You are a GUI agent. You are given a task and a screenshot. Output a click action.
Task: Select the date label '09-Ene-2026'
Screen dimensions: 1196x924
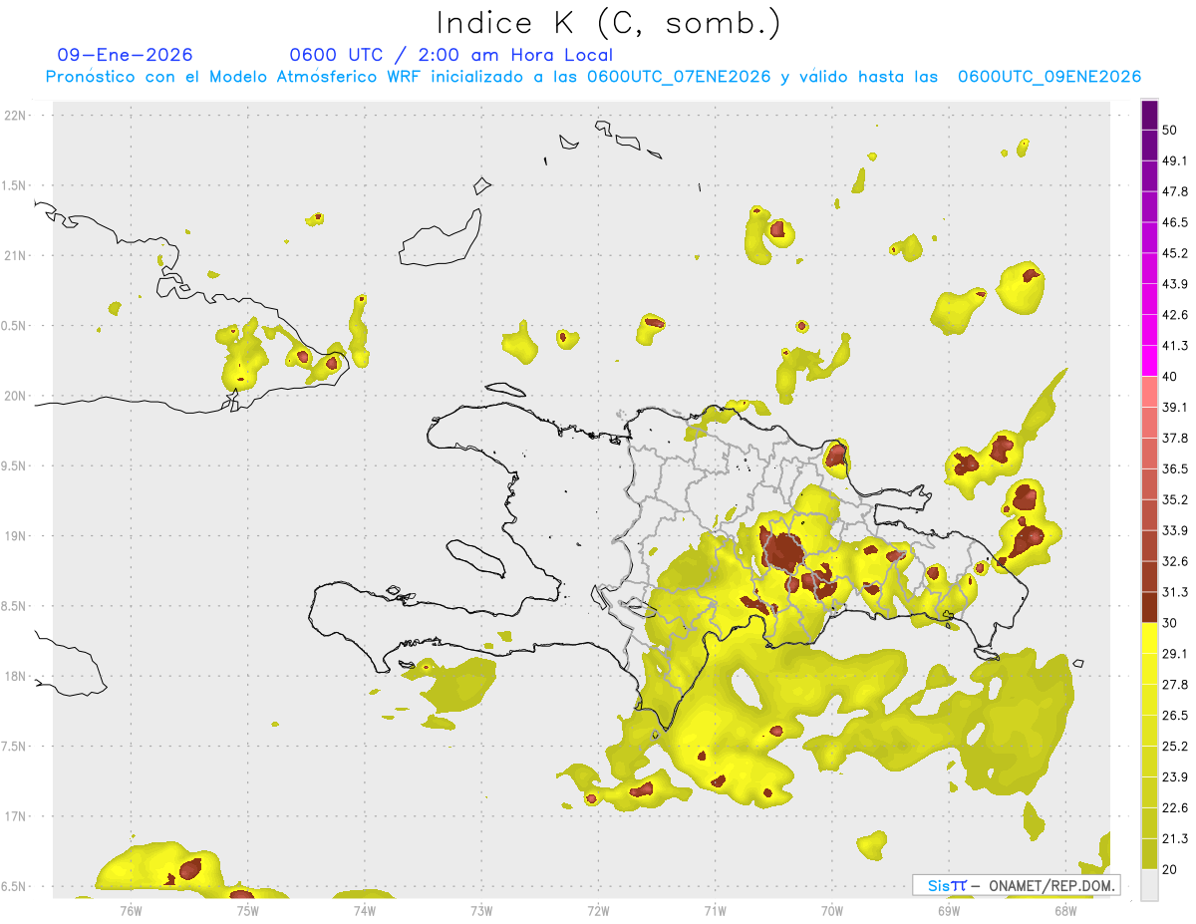126,55
